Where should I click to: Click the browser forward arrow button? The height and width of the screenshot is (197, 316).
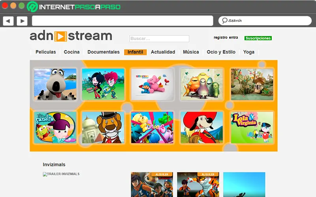[22, 21]
